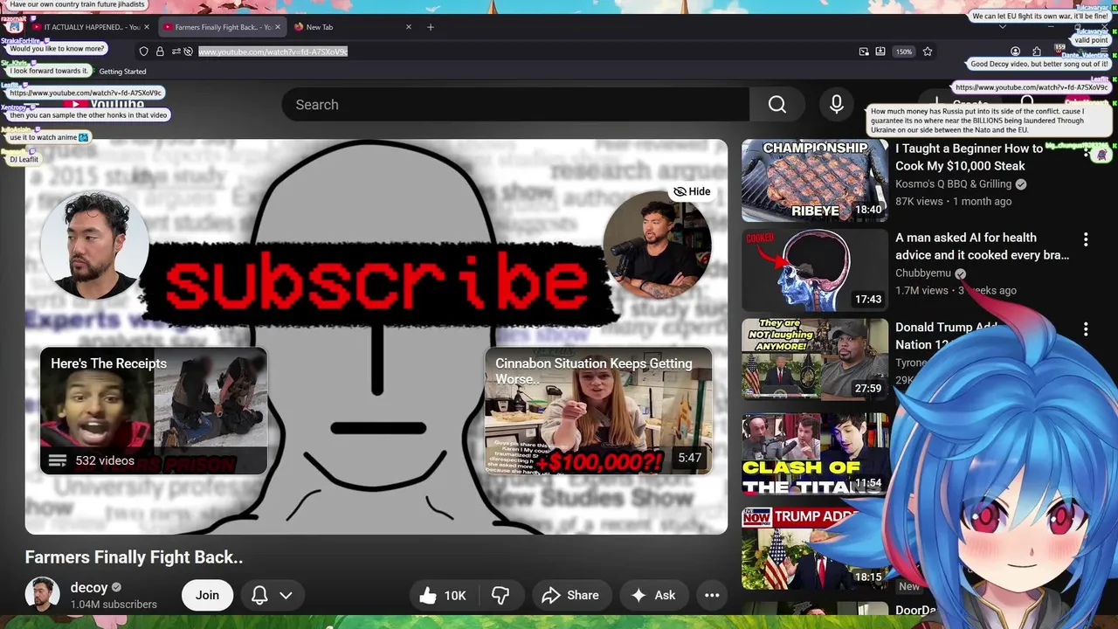Open options menu for AI health advice video

pyautogui.click(x=1086, y=239)
